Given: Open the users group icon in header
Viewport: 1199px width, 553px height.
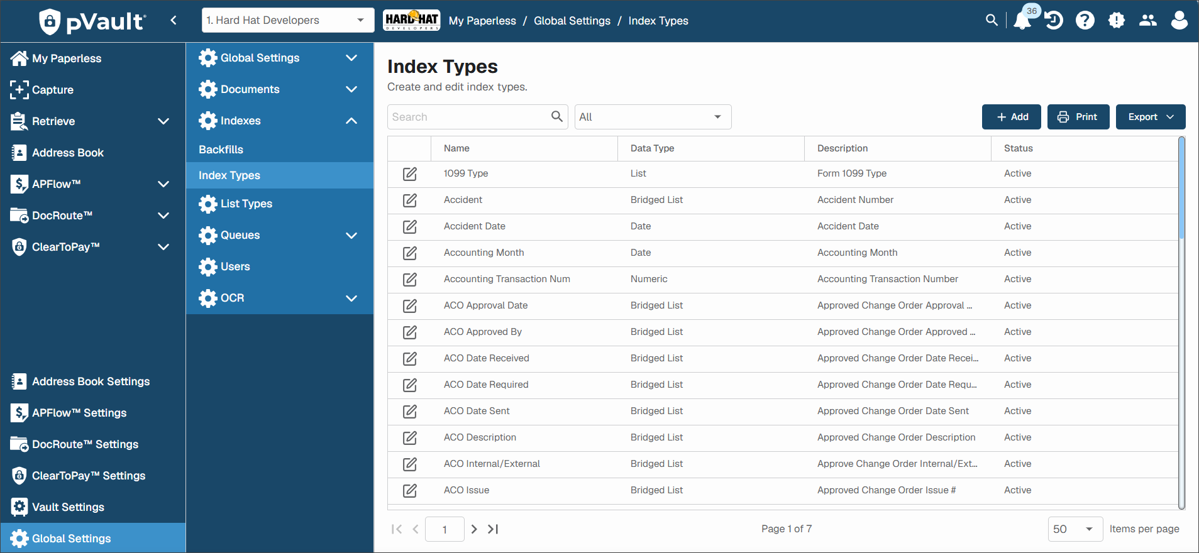Looking at the screenshot, I should click(1148, 21).
